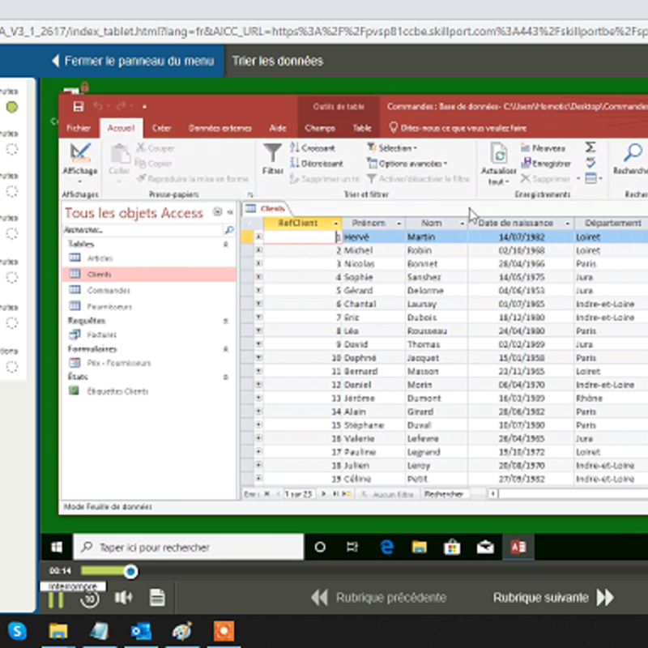Go to Rubrique suivante
This screenshot has width=648, height=648.
553,598
